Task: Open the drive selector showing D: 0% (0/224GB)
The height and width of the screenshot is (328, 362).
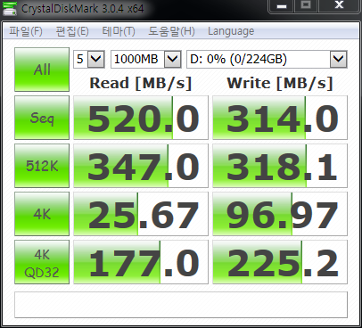Action: 267,59
